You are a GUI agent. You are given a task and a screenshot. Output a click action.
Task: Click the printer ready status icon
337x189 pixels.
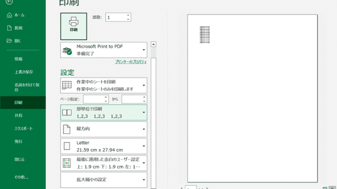point(67,51)
